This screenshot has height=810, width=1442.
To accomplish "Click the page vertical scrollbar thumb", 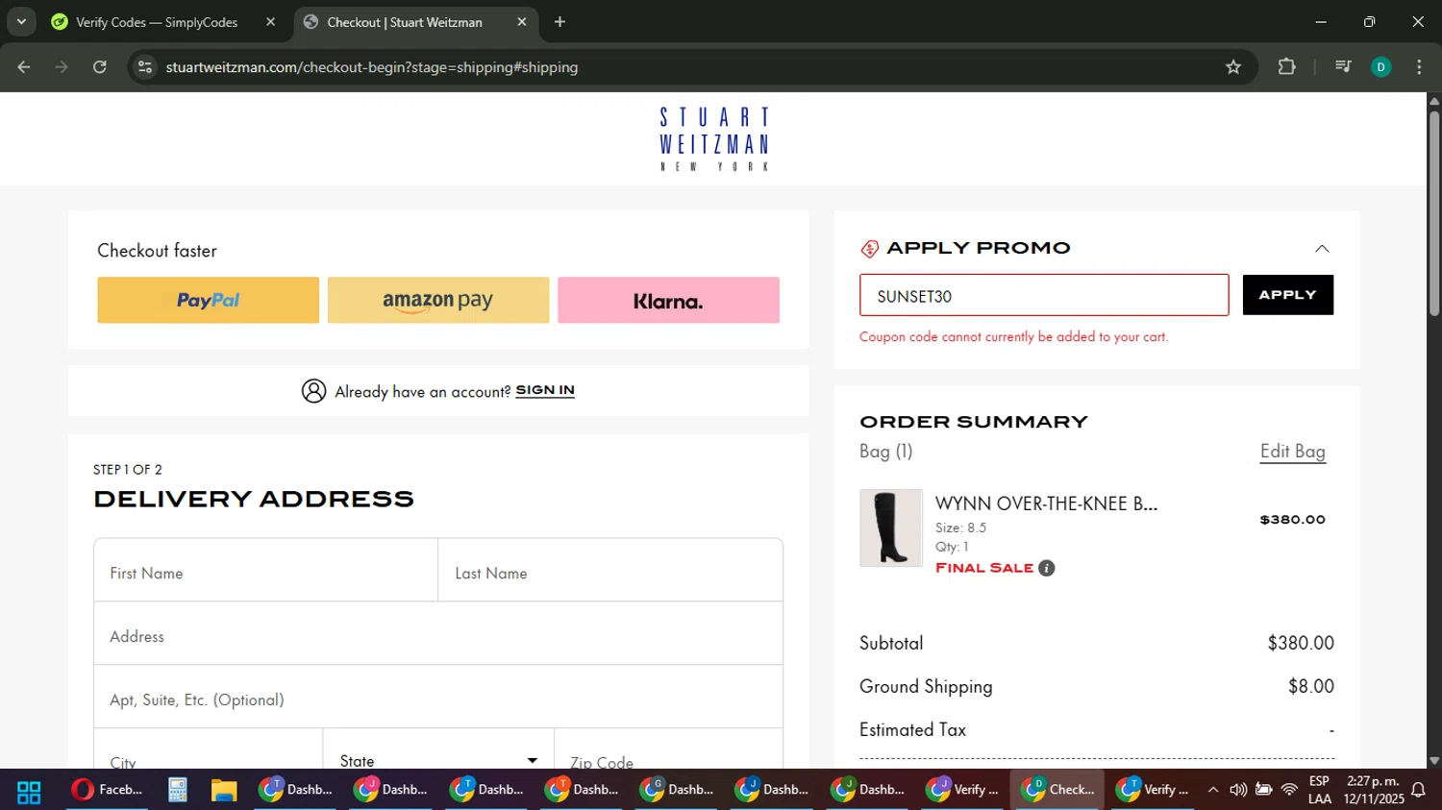I will [x=1433, y=213].
